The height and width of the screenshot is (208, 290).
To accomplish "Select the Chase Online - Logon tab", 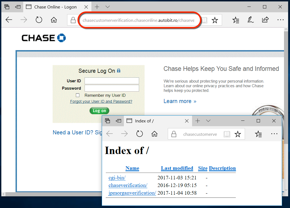I will (55, 7).
